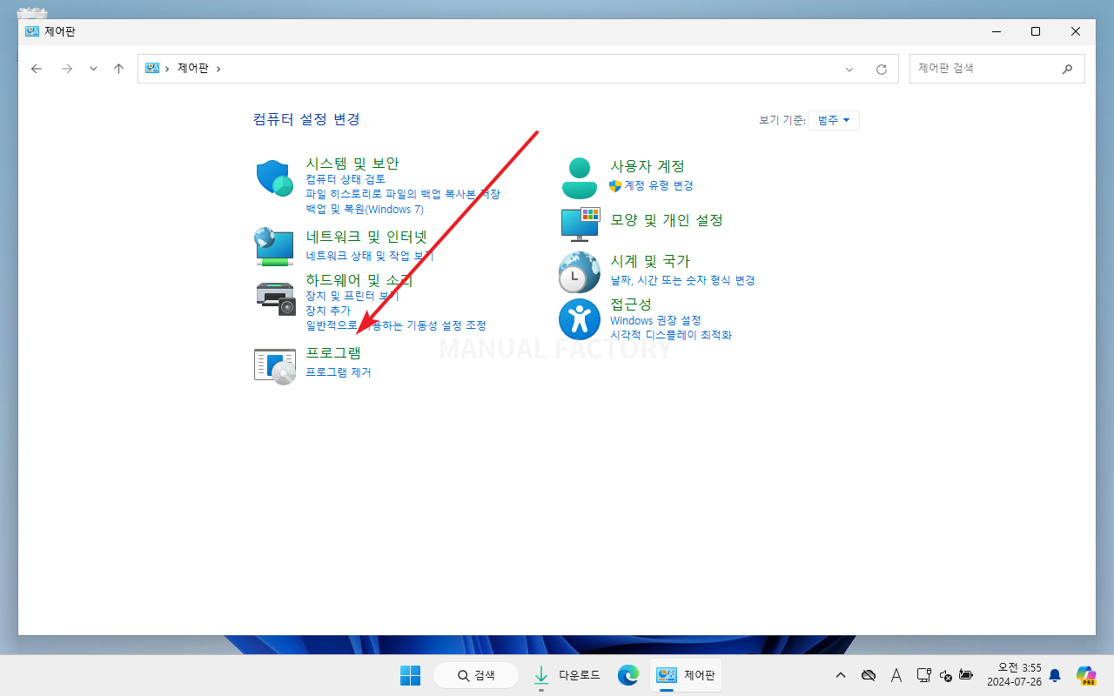Open the clock and date 오전 3:55
Screen dimensions: 1114x696
coord(1013,675)
